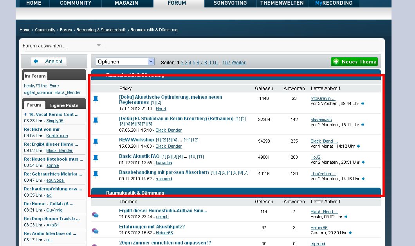Click the pin icon beside Bassbehandlung thread

(x=96, y=174)
